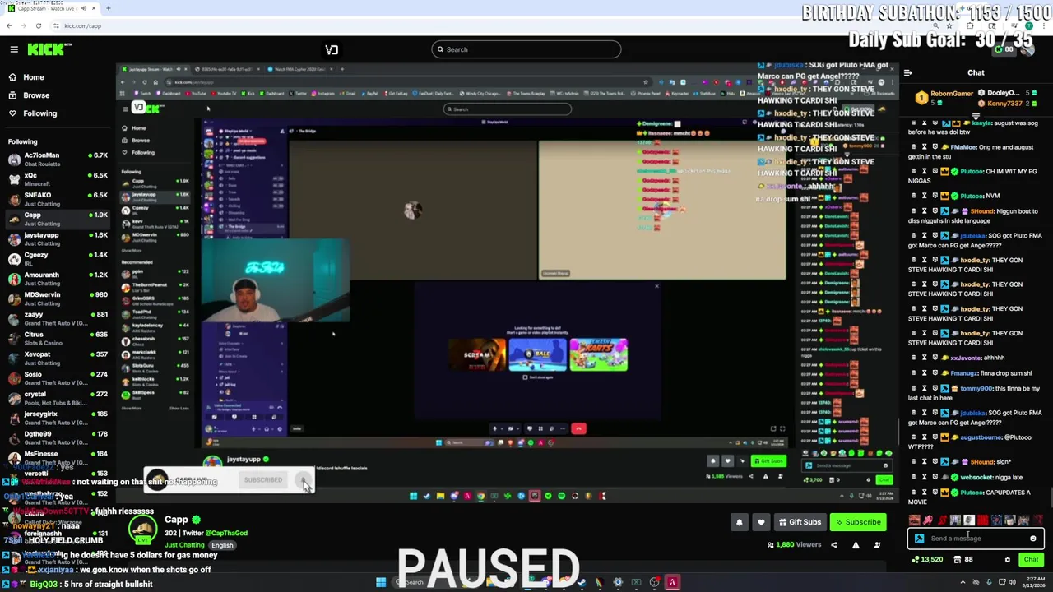The height and width of the screenshot is (592, 1053).
Task: Click the 13,520 channel points counter
Action: pyautogui.click(x=928, y=560)
